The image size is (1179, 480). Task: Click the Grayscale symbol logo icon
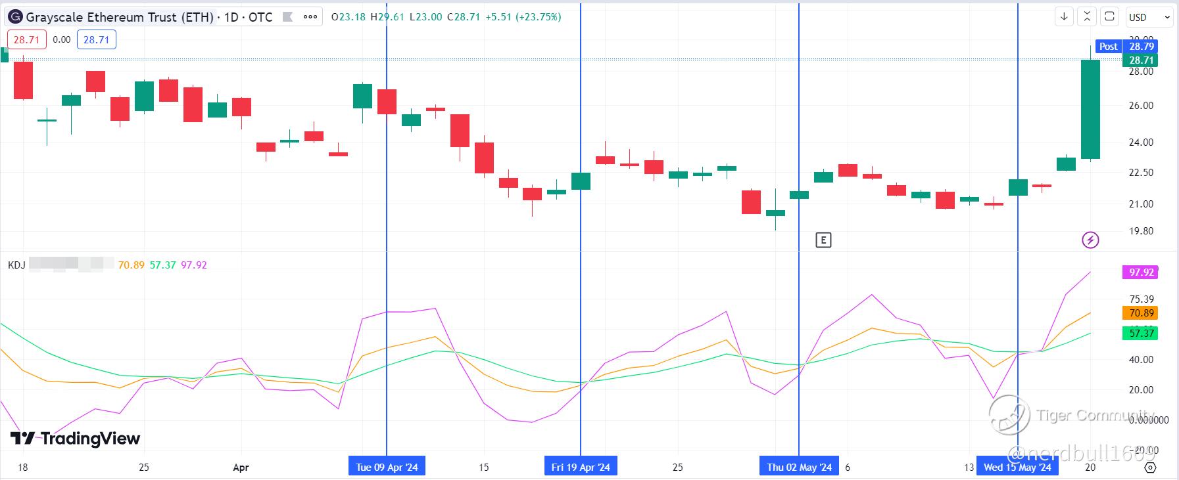pyautogui.click(x=16, y=16)
